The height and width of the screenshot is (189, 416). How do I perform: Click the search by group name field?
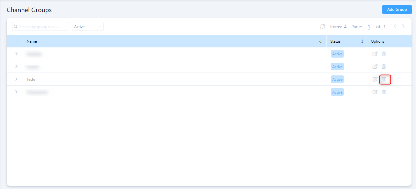click(40, 26)
